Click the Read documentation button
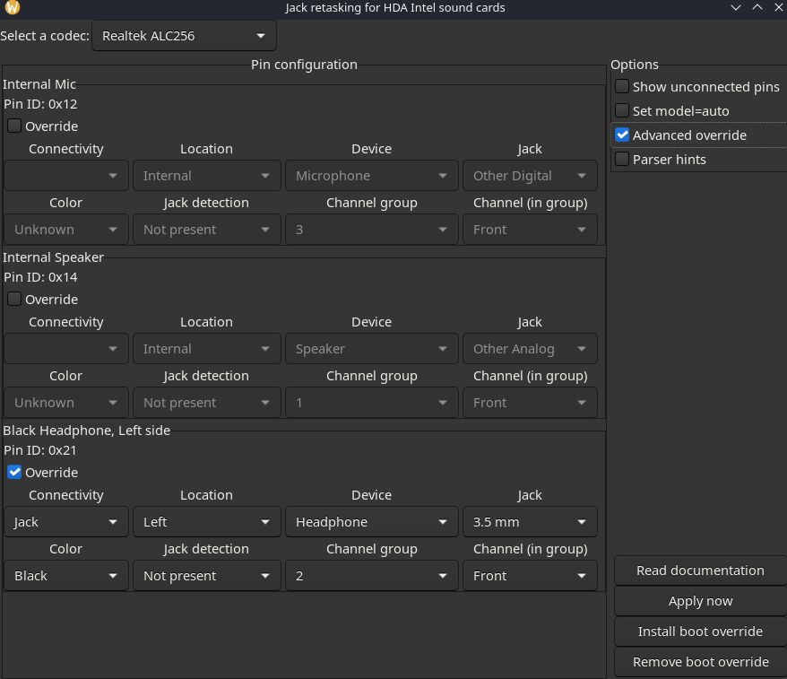This screenshot has width=787, height=679. [x=700, y=570]
